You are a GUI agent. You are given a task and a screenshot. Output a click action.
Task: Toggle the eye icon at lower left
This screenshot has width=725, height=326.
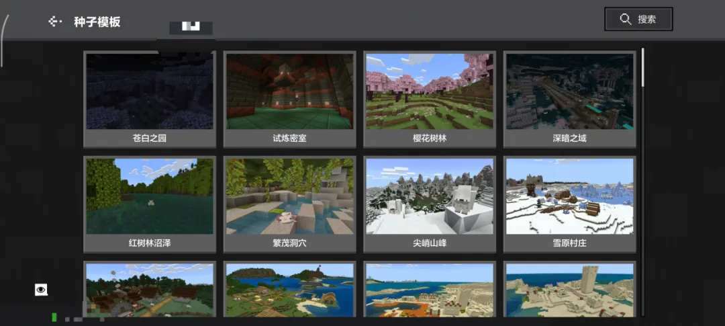point(41,290)
